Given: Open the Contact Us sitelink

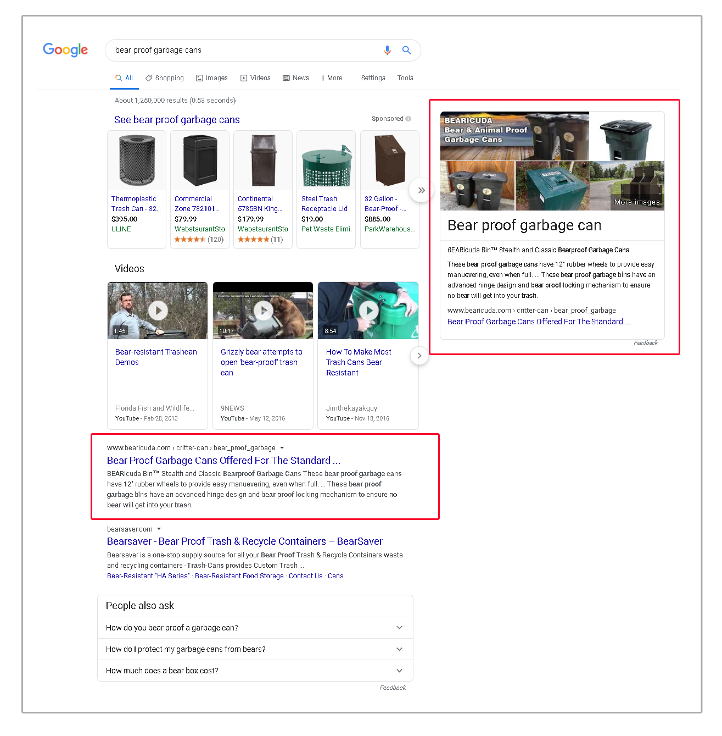Looking at the screenshot, I should 306,576.
